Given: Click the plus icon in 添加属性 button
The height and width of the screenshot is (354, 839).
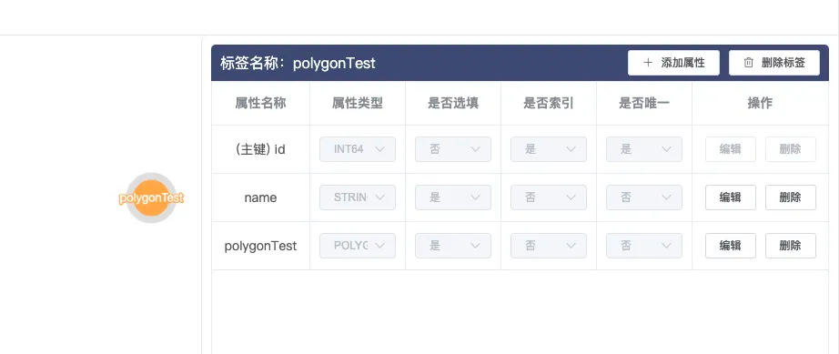Looking at the screenshot, I should [648, 63].
